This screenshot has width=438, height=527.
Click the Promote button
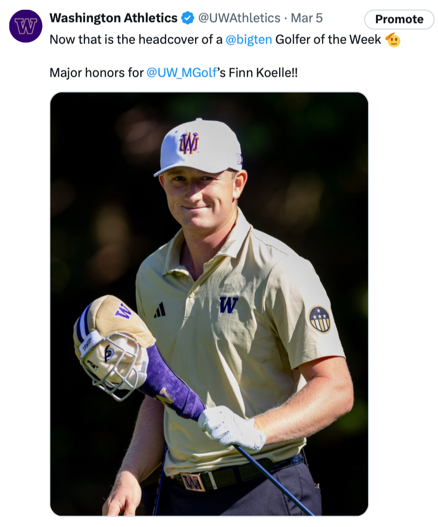pos(399,19)
